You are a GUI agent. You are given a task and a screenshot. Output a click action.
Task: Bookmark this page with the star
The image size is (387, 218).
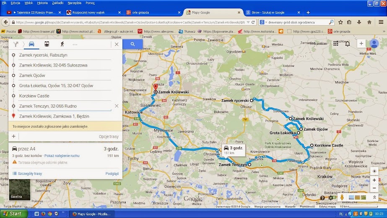(x=340, y=22)
